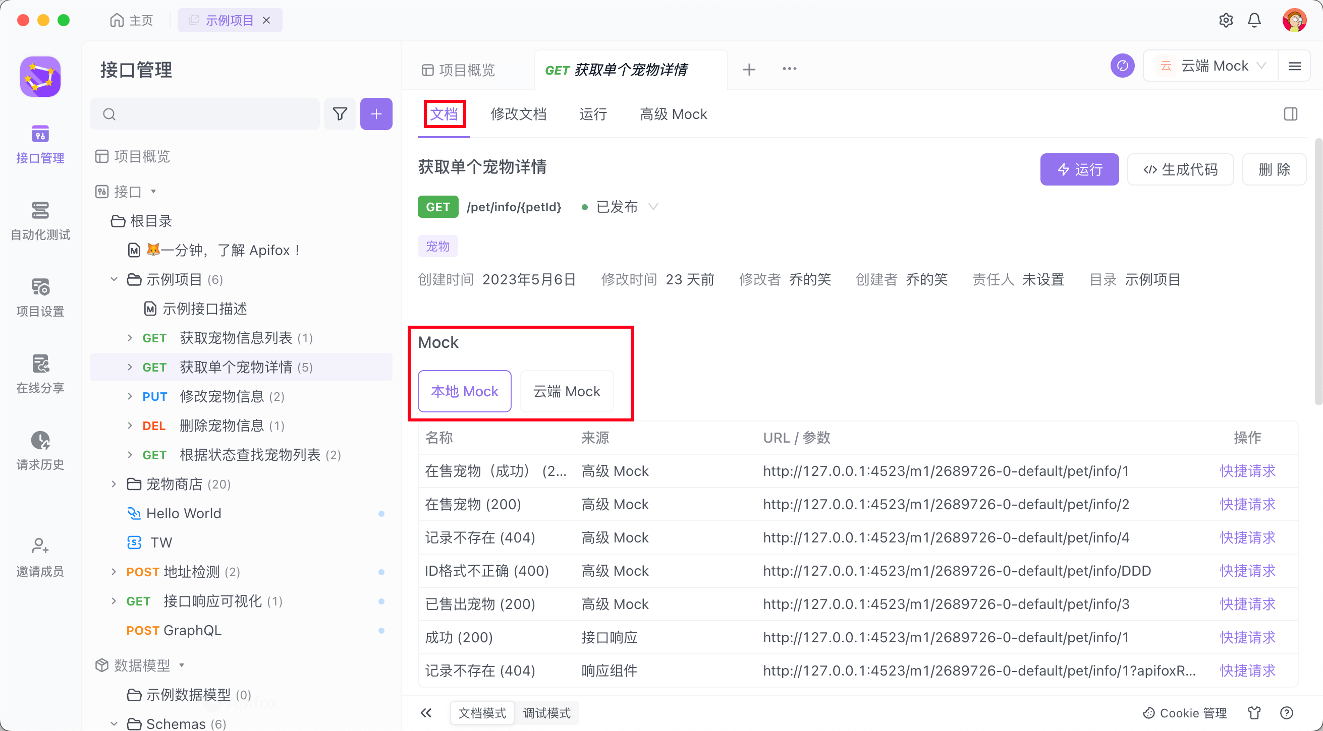Open 在线分享 sidebar icon

click(40, 373)
